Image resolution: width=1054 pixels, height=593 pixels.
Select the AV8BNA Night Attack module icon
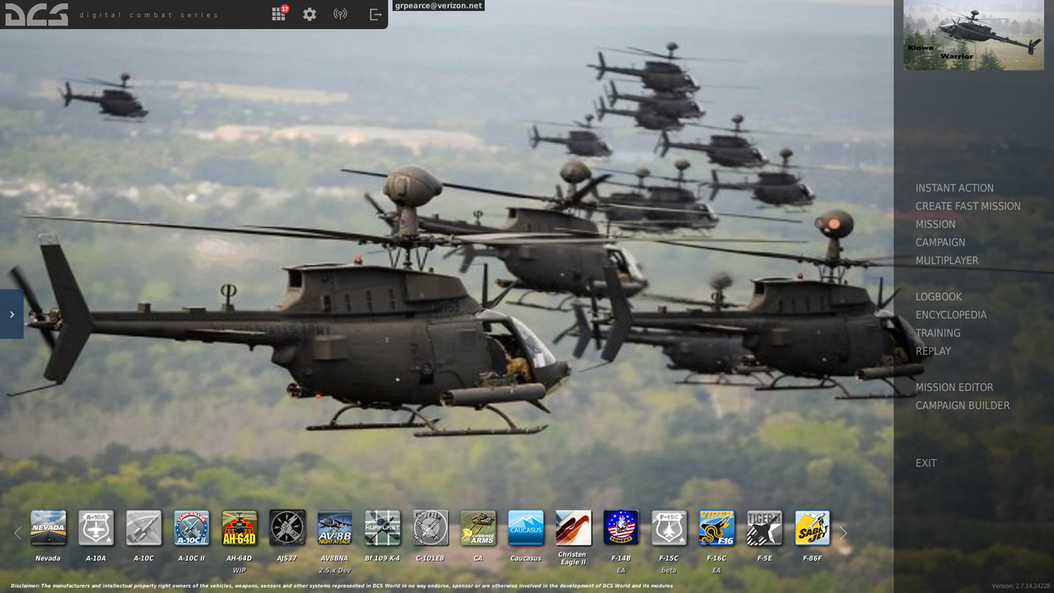[335, 528]
